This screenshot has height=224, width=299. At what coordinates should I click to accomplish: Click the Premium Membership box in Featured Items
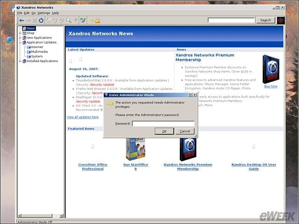point(188,149)
